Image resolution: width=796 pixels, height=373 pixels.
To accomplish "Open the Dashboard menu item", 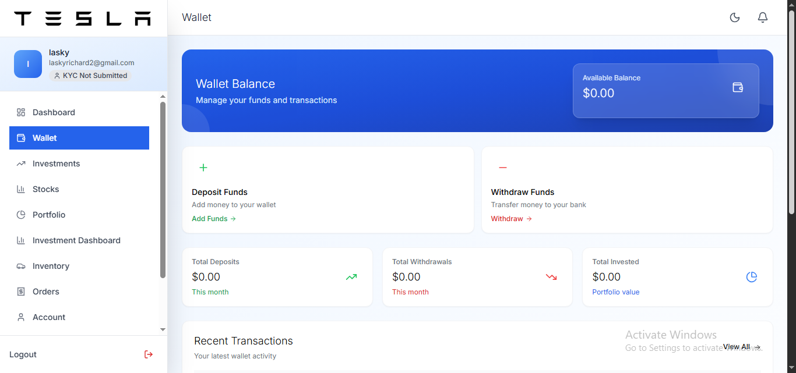I will (79, 112).
